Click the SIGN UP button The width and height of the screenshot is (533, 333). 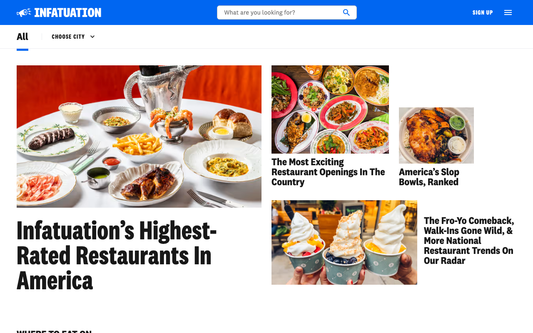483,12
